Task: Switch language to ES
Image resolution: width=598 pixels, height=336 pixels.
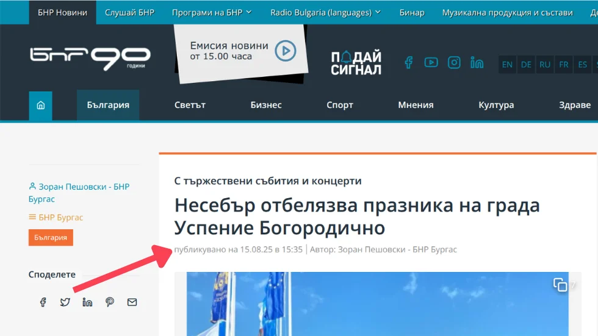Action: 582,65
